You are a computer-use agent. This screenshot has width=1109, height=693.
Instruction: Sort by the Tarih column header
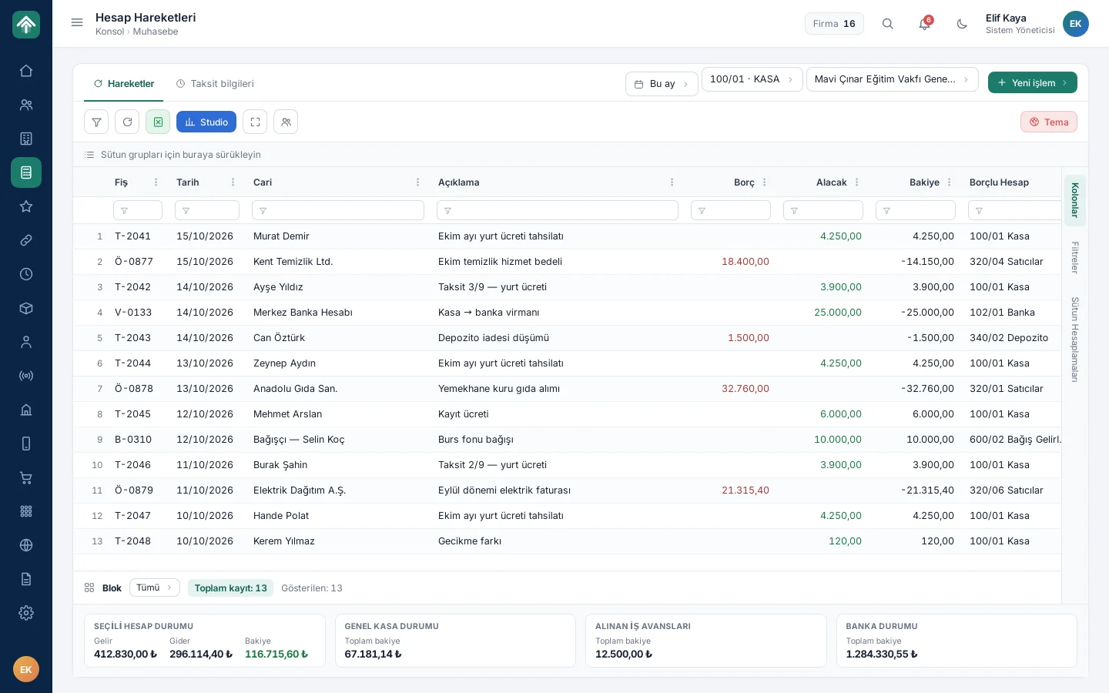point(188,182)
